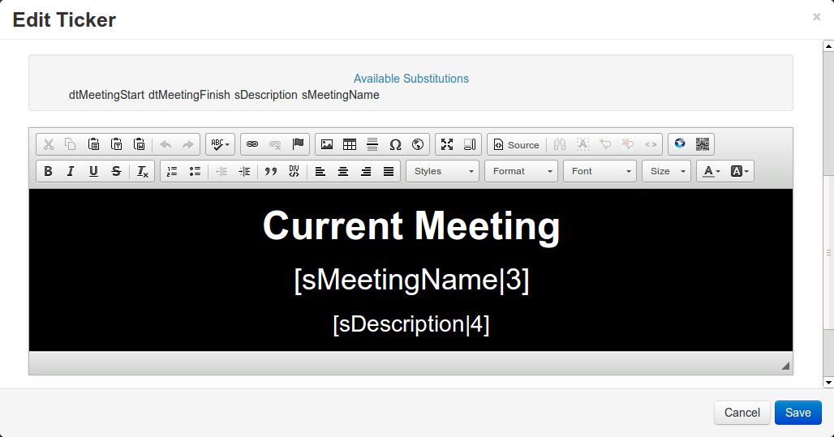The width and height of the screenshot is (834, 437).
Task: Insert a numbered list
Action: tap(172, 171)
